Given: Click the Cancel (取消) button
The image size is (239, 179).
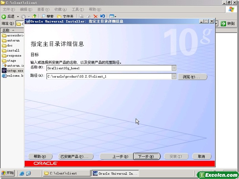Looking at the screenshot, I should click(201, 157).
